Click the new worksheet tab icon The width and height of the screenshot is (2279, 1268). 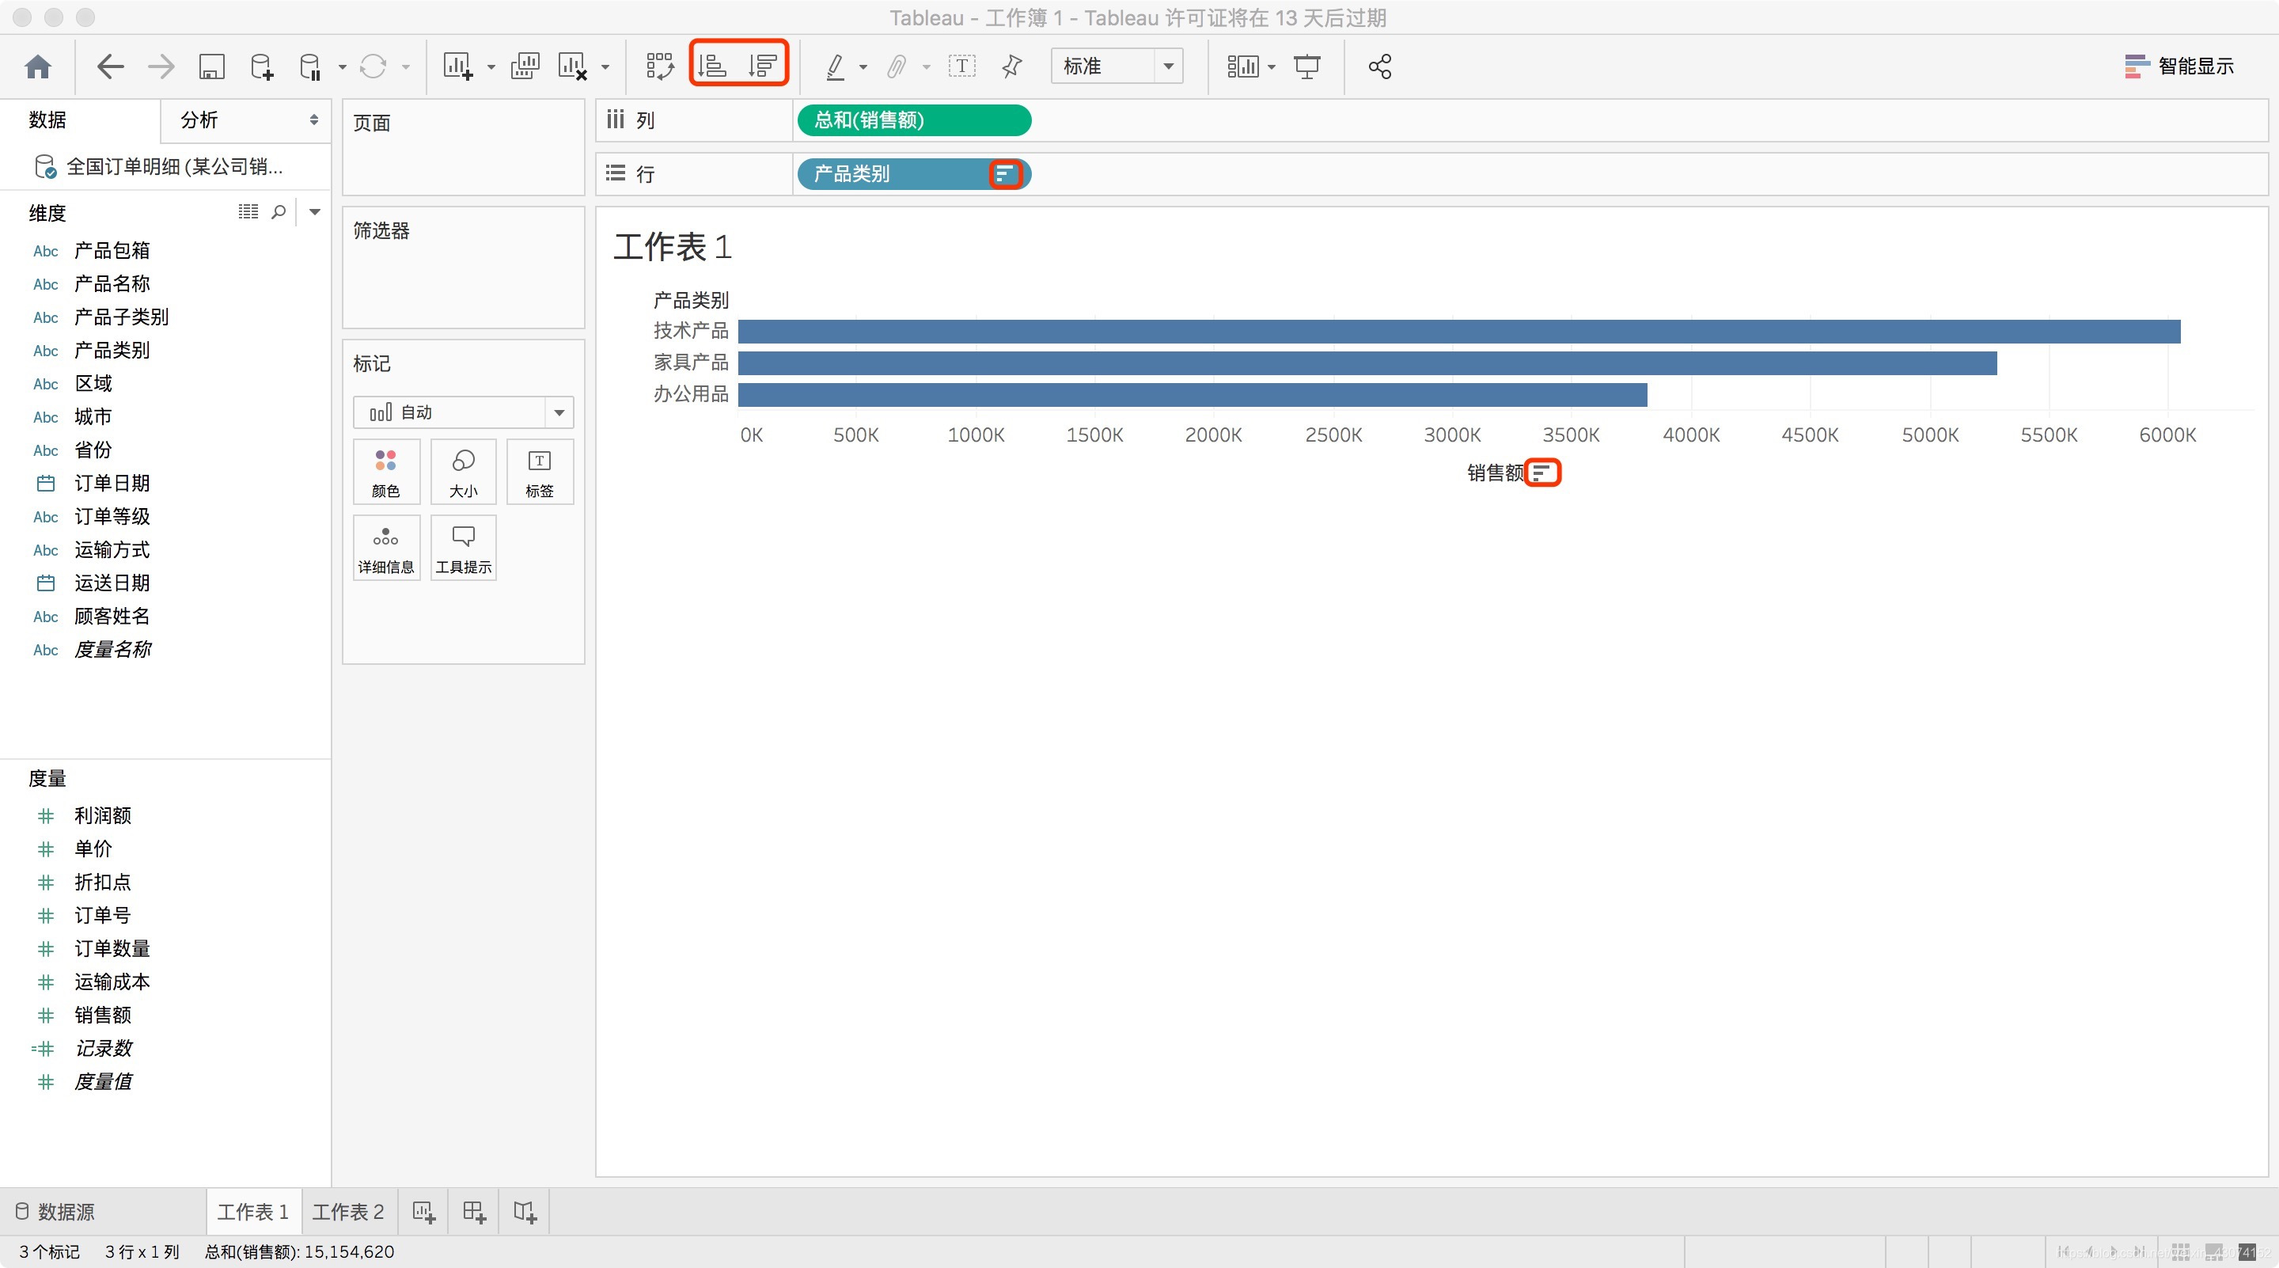[x=424, y=1211]
